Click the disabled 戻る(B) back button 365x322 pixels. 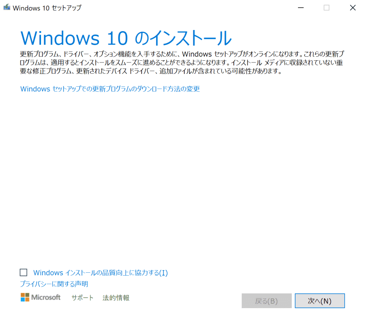coord(267,301)
